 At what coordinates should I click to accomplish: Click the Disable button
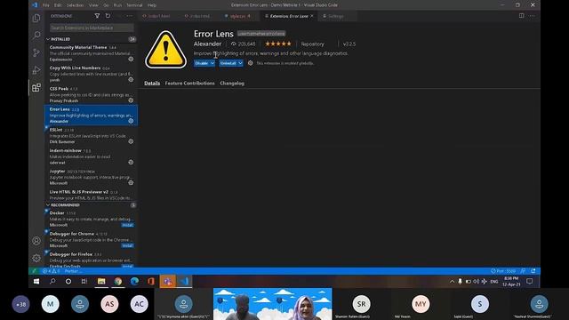click(x=202, y=63)
